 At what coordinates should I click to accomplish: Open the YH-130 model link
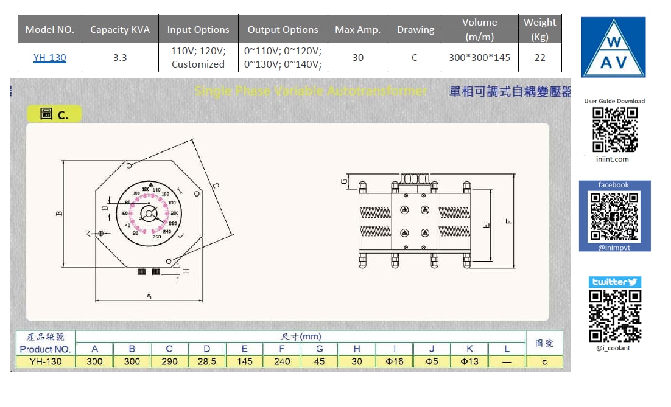click(x=49, y=58)
